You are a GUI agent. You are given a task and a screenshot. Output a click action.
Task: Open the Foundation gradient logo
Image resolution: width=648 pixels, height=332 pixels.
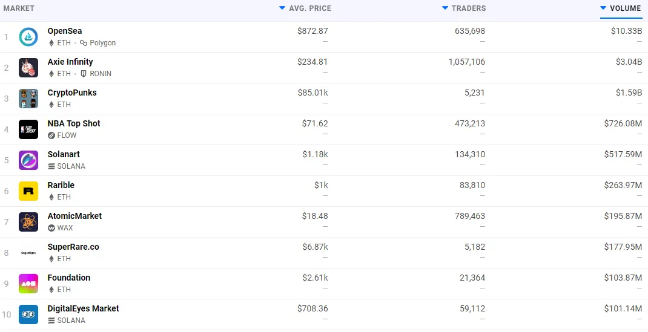[x=28, y=284]
